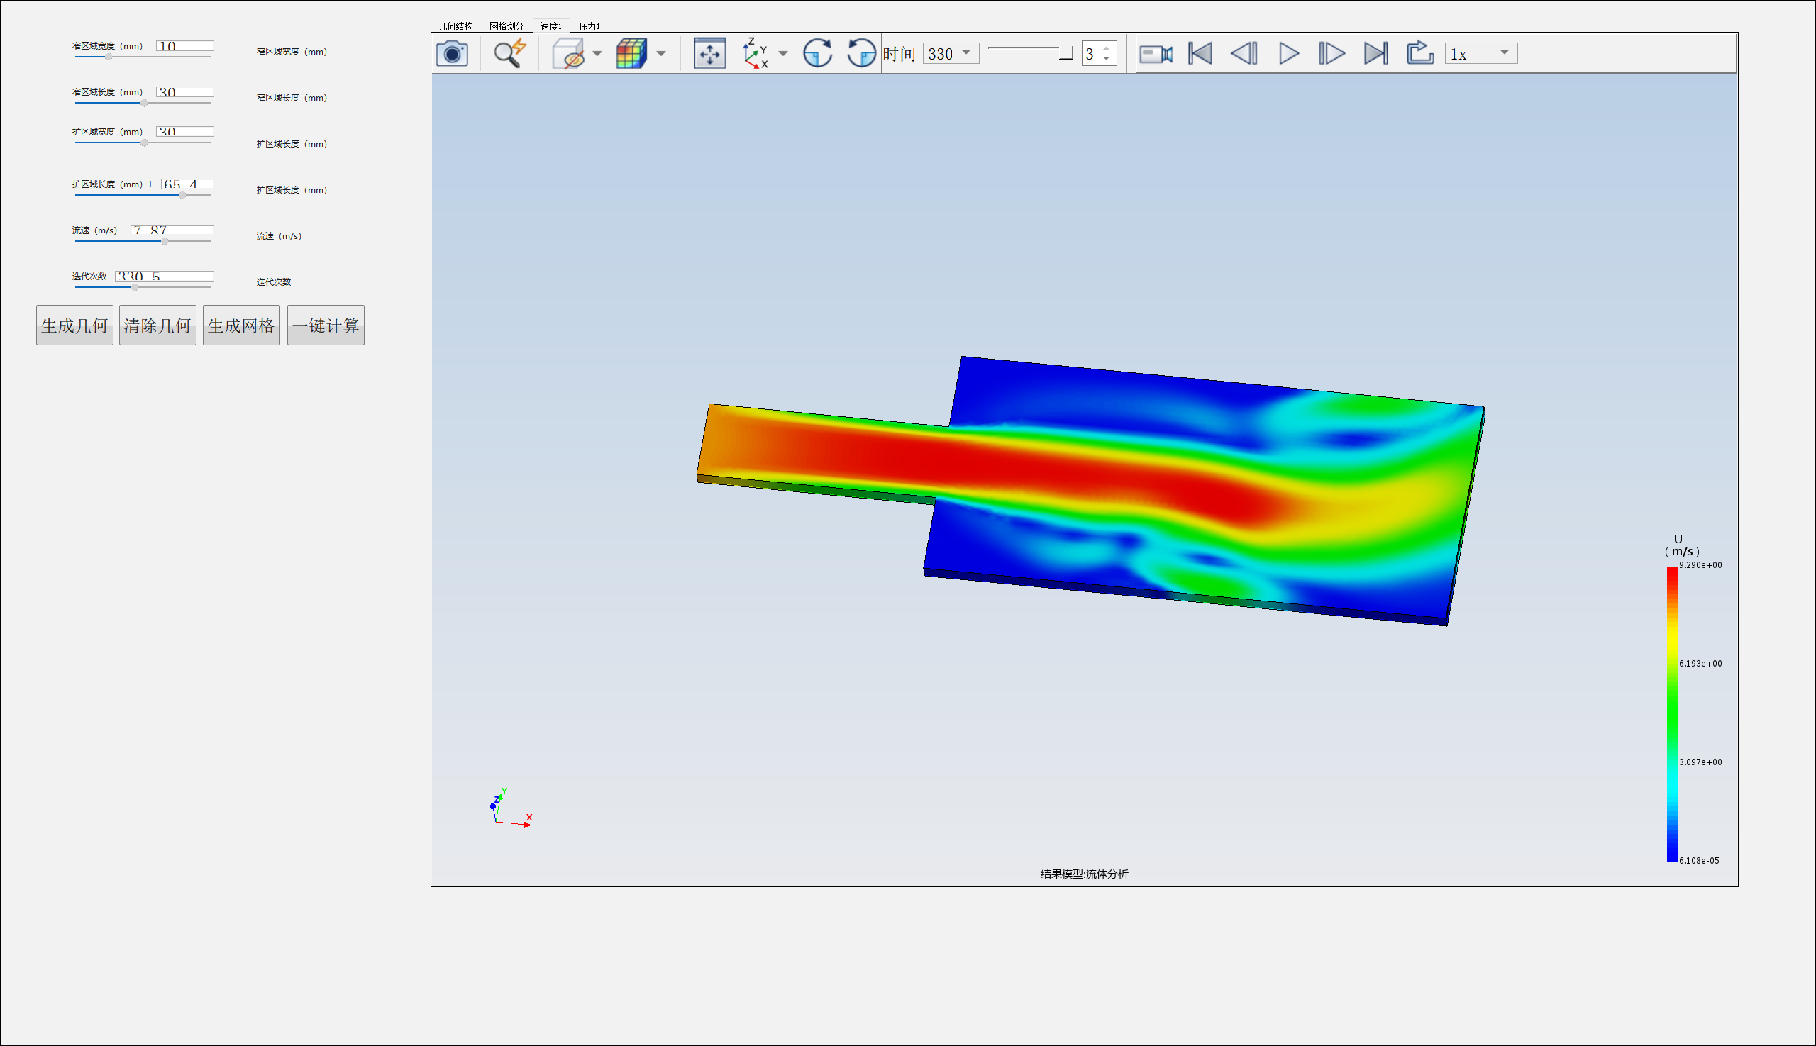Jump to the last frame
Screen dimensions: 1816x1046
coord(1375,54)
